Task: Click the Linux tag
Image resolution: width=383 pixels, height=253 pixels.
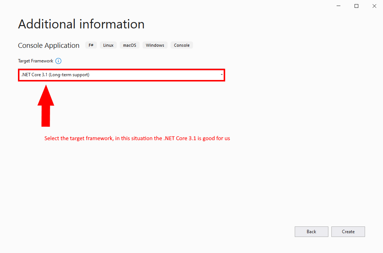Action: (x=108, y=45)
